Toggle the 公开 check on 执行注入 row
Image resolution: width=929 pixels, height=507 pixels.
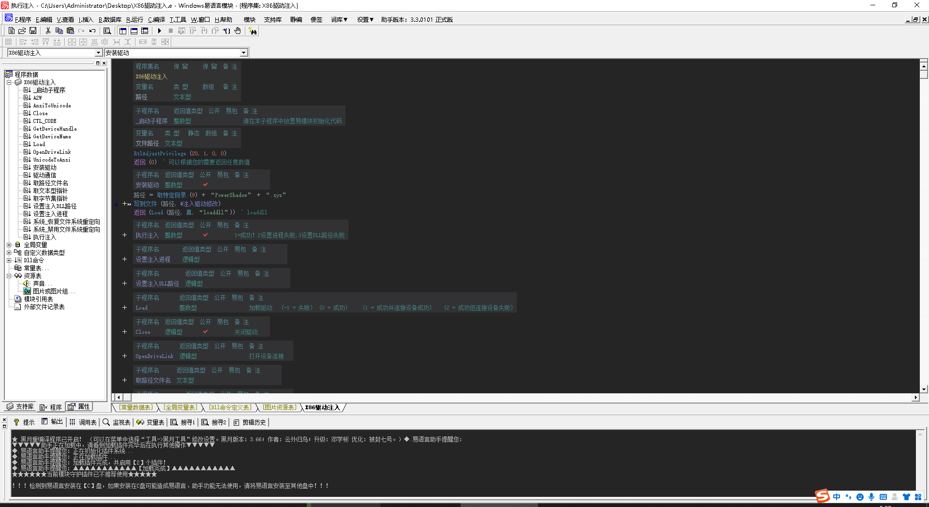tap(205, 235)
